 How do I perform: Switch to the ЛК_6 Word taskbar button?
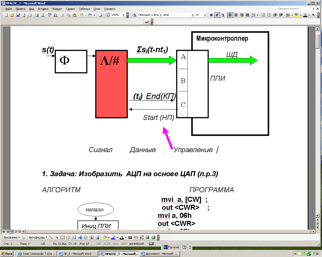tap(78, 254)
